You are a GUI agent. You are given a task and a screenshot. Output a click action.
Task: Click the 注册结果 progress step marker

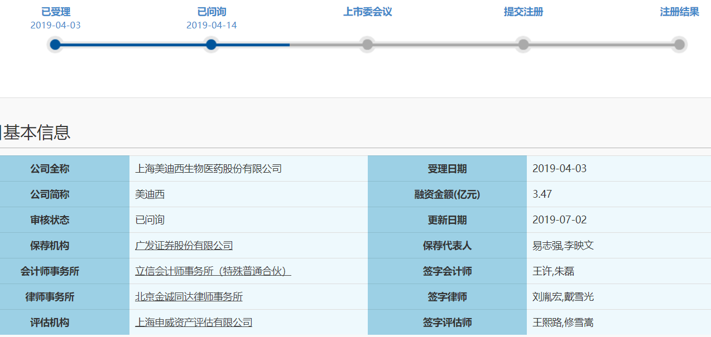point(679,45)
